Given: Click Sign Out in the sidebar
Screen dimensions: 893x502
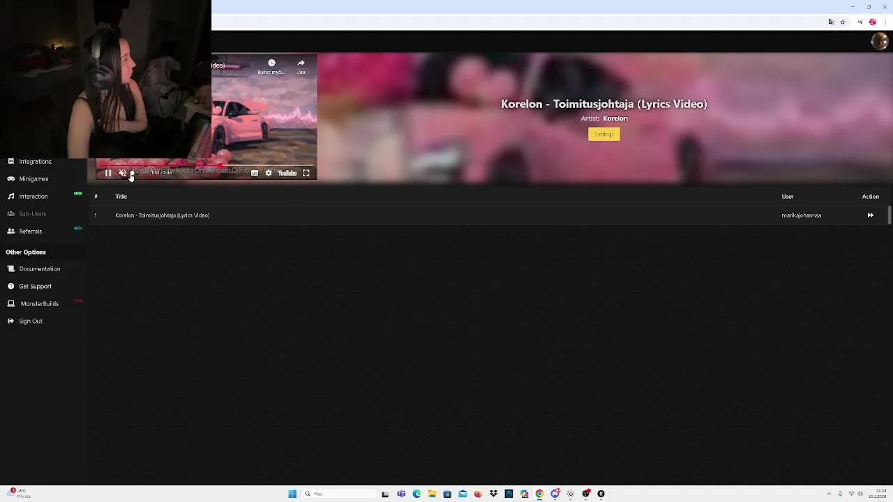Looking at the screenshot, I should (31, 321).
